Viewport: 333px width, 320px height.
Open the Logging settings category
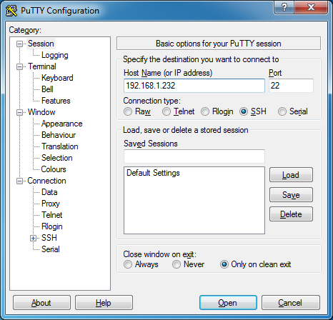coord(55,55)
